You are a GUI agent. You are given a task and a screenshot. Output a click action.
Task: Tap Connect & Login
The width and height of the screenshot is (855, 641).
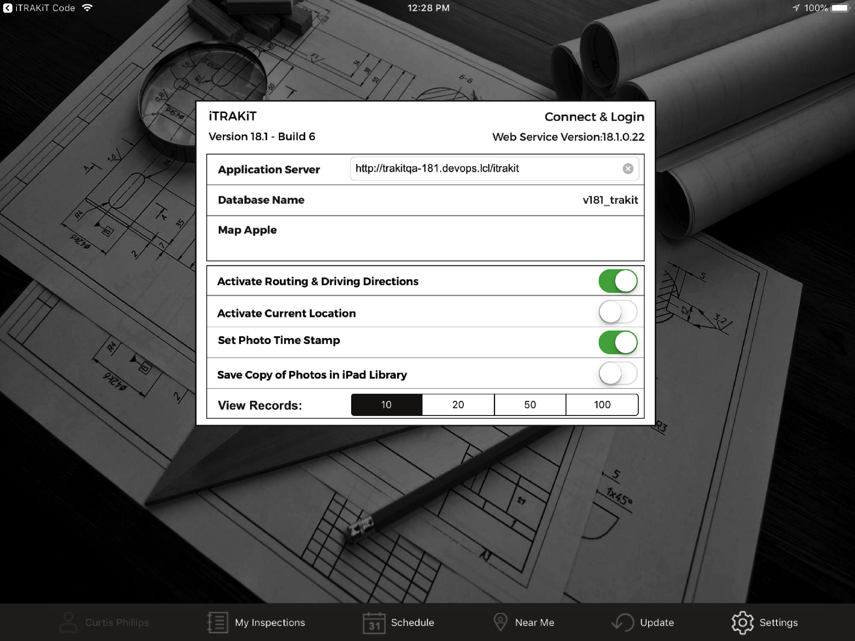pos(594,117)
